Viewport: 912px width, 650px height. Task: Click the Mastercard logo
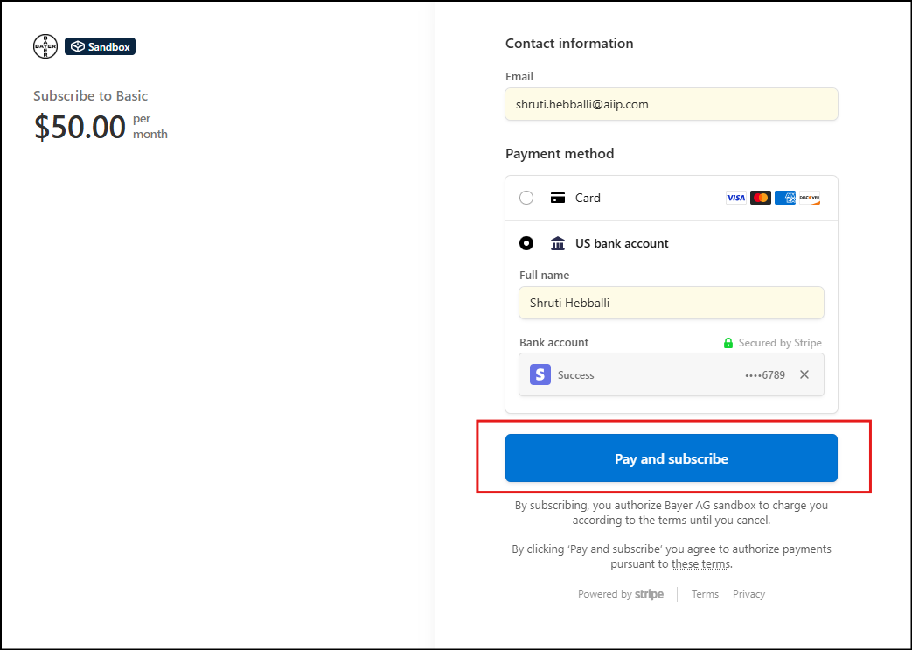[x=760, y=198]
